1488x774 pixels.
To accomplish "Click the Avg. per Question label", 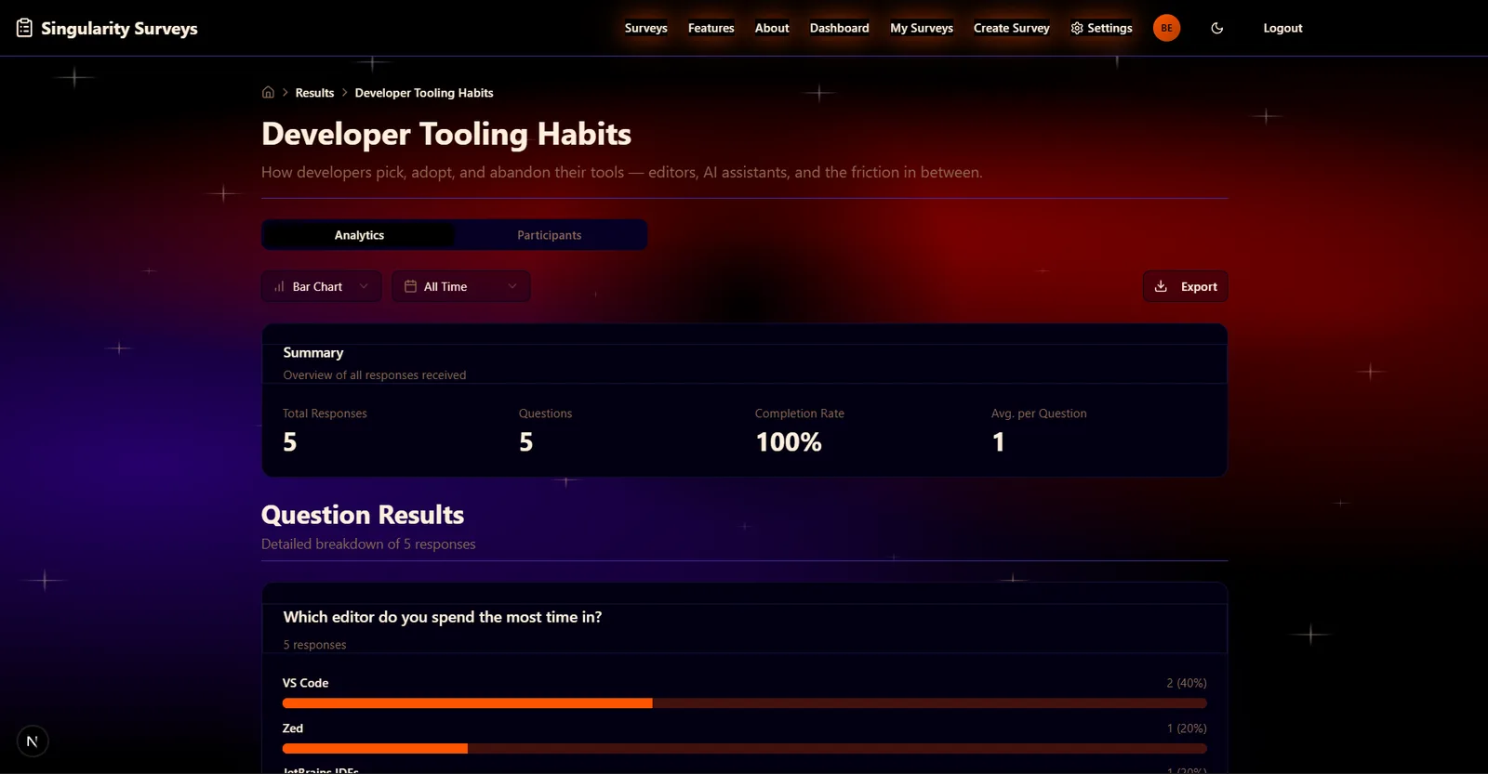I will tap(1039, 413).
